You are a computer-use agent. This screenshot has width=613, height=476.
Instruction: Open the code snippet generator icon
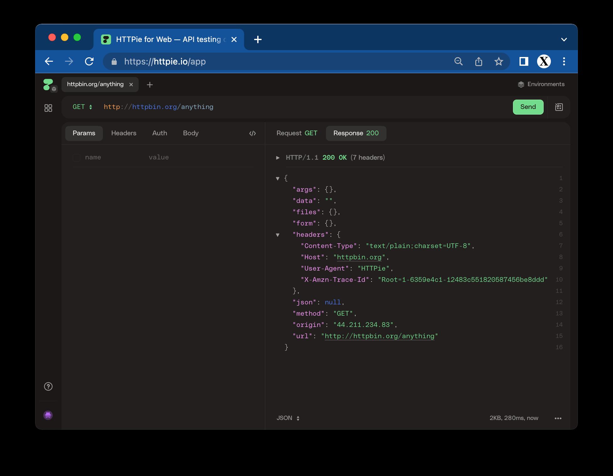pos(253,133)
